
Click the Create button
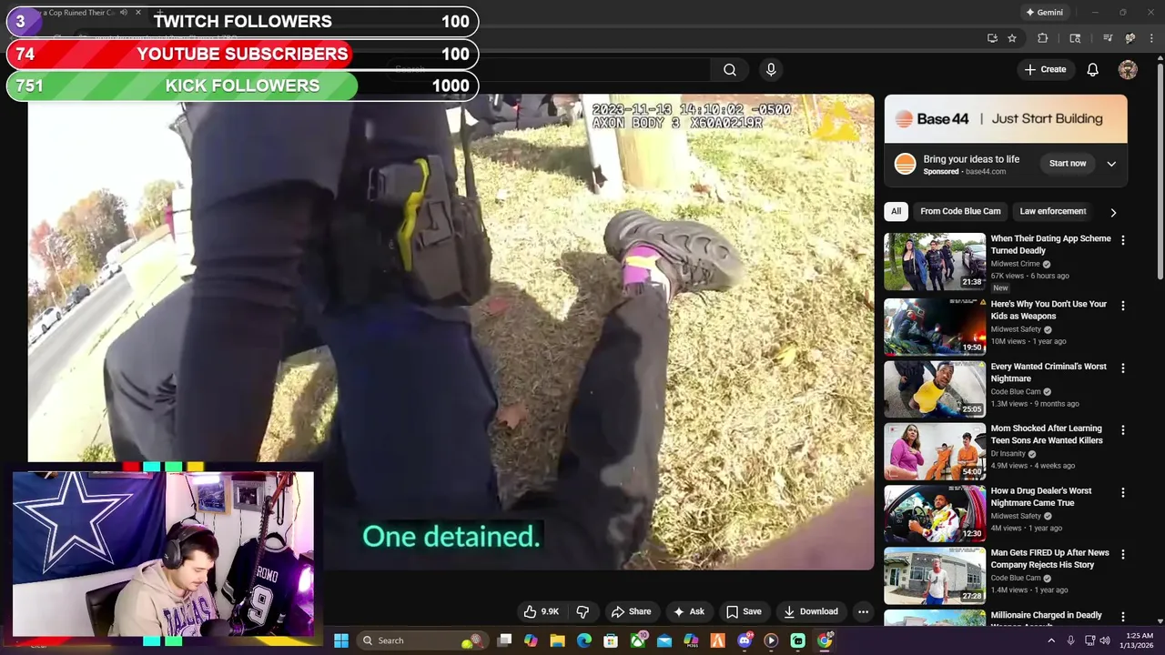click(1045, 70)
